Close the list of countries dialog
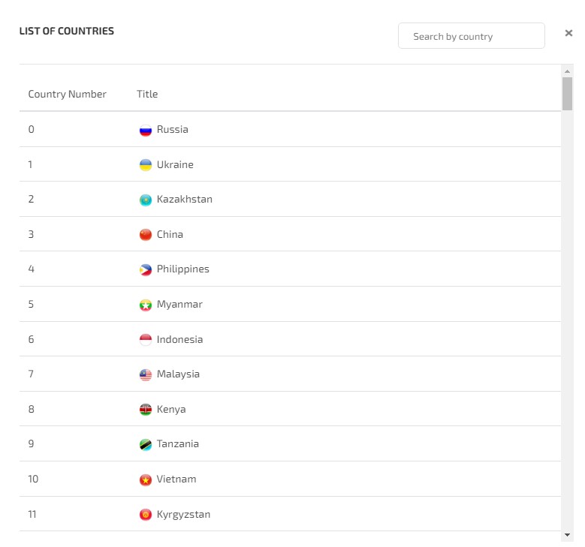This screenshot has height=547, width=585. [x=568, y=33]
